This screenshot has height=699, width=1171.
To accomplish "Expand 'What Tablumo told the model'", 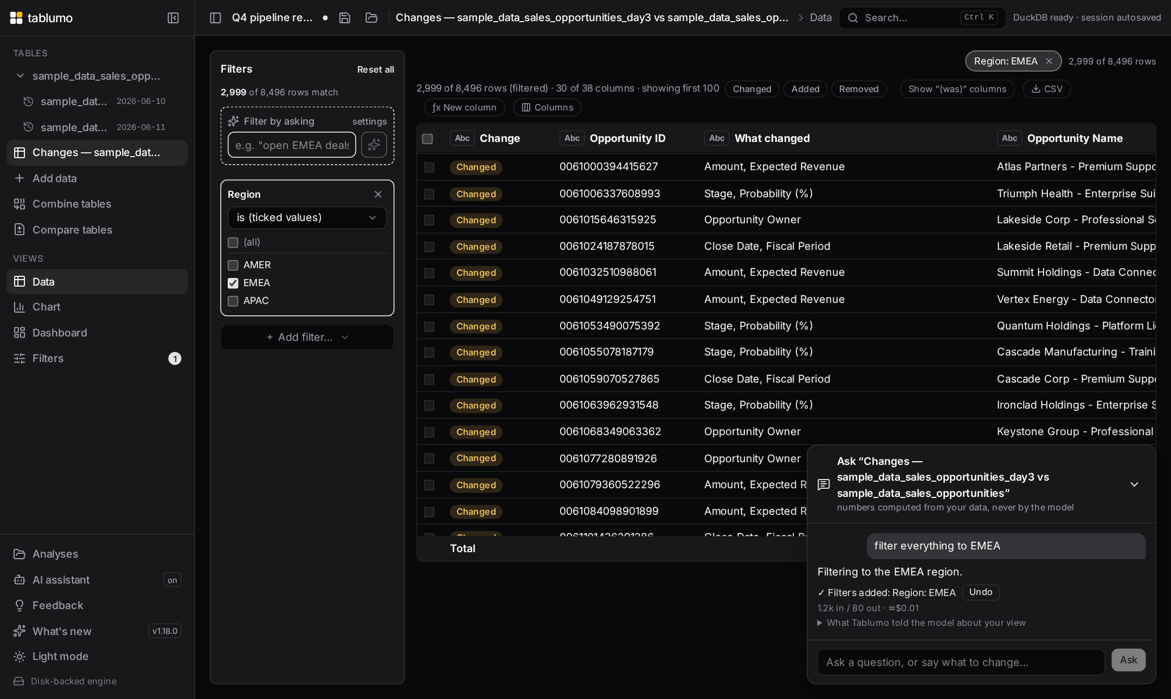I will [x=922, y=623].
